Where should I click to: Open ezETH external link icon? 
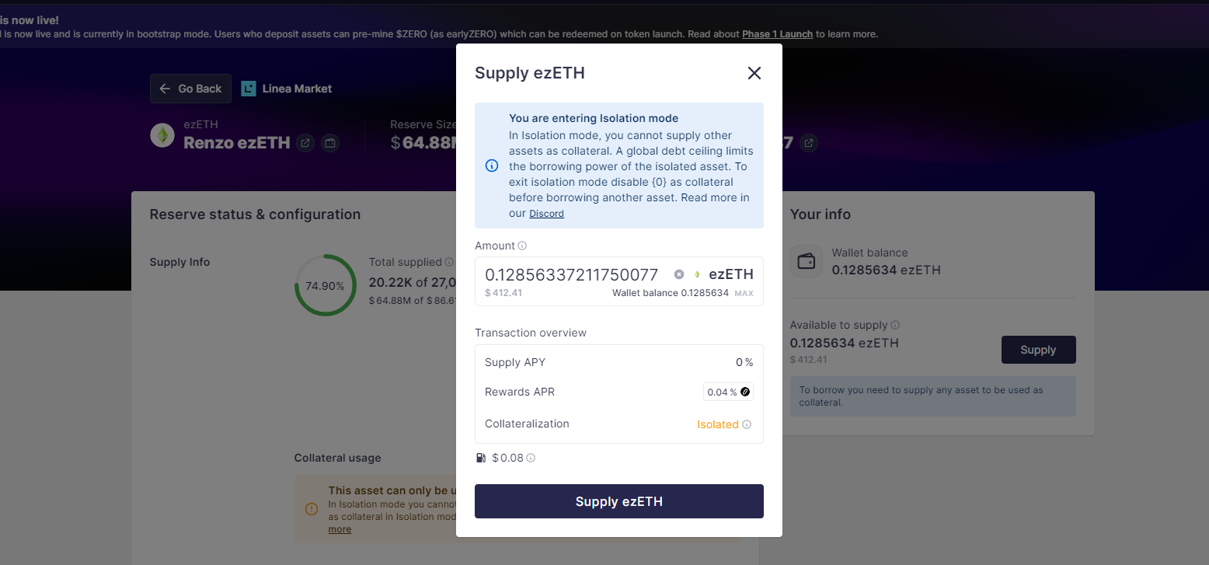tap(305, 143)
